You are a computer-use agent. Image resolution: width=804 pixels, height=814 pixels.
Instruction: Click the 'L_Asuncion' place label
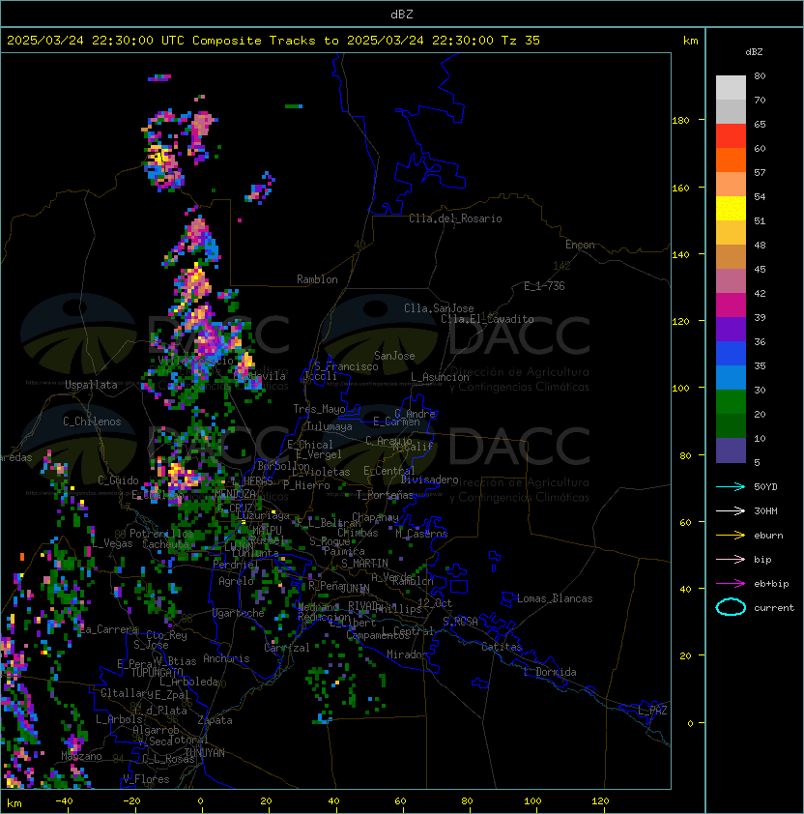pyautogui.click(x=440, y=377)
